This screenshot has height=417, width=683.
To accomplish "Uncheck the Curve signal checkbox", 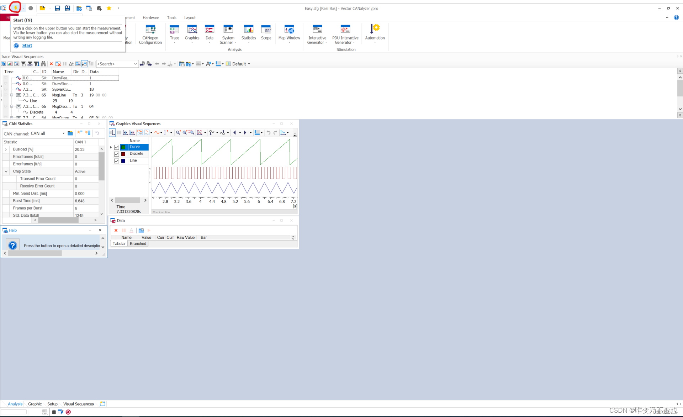I will click(x=117, y=147).
